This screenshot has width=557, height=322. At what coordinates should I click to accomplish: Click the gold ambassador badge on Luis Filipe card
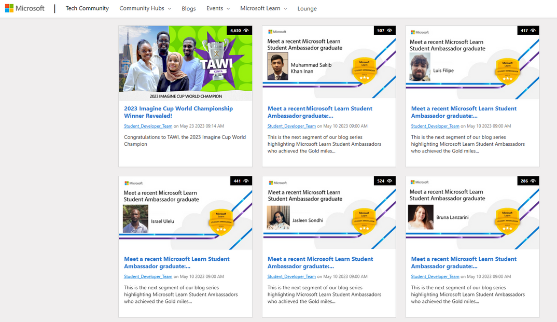pyautogui.click(x=507, y=71)
